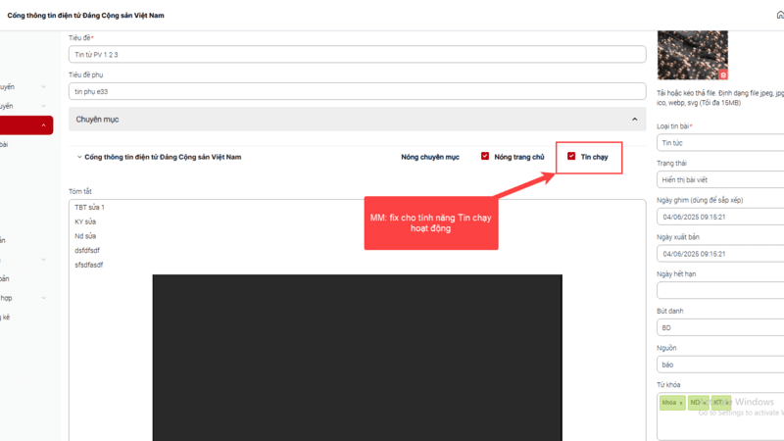The width and height of the screenshot is (784, 441).
Task: Click the "Nóng chuyên mục" label
Action: pyautogui.click(x=430, y=157)
